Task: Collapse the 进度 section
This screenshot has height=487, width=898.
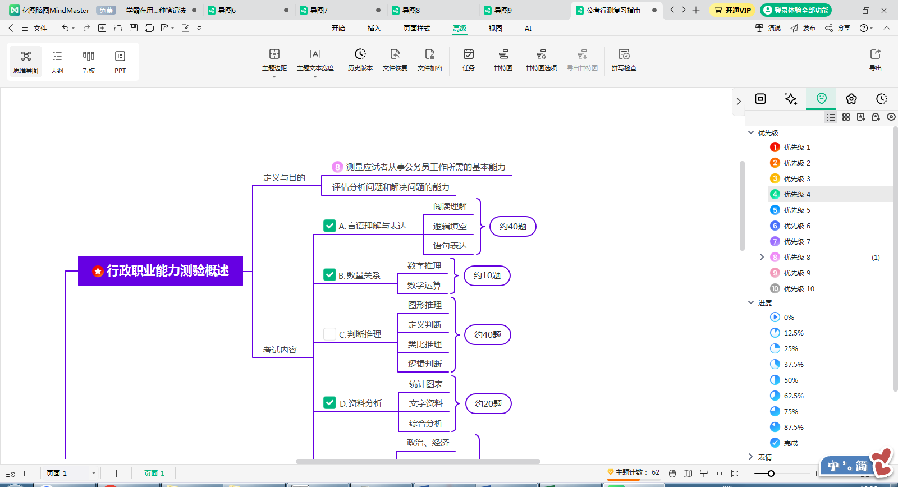Action: 751,302
